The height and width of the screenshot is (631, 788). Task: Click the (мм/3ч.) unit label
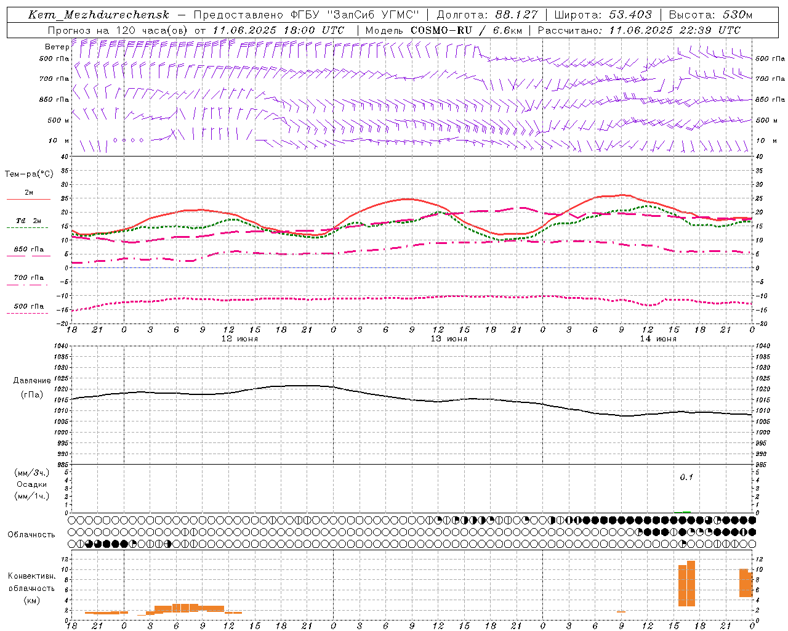point(32,473)
